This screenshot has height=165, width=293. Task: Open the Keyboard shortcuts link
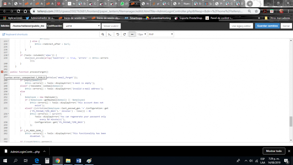point(15,34)
